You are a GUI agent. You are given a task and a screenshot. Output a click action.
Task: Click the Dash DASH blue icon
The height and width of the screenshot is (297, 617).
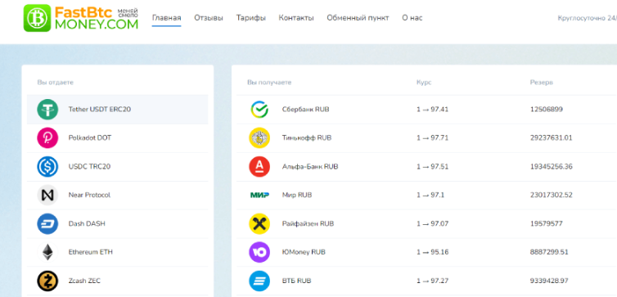(47, 223)
